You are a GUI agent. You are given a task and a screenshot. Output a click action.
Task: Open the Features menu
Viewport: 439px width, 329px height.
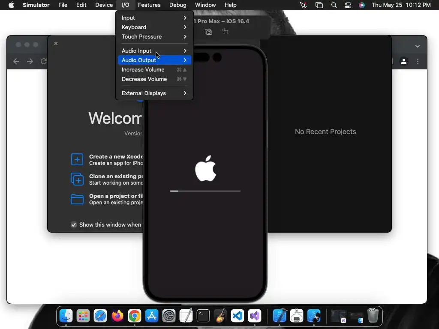point(149,5)
